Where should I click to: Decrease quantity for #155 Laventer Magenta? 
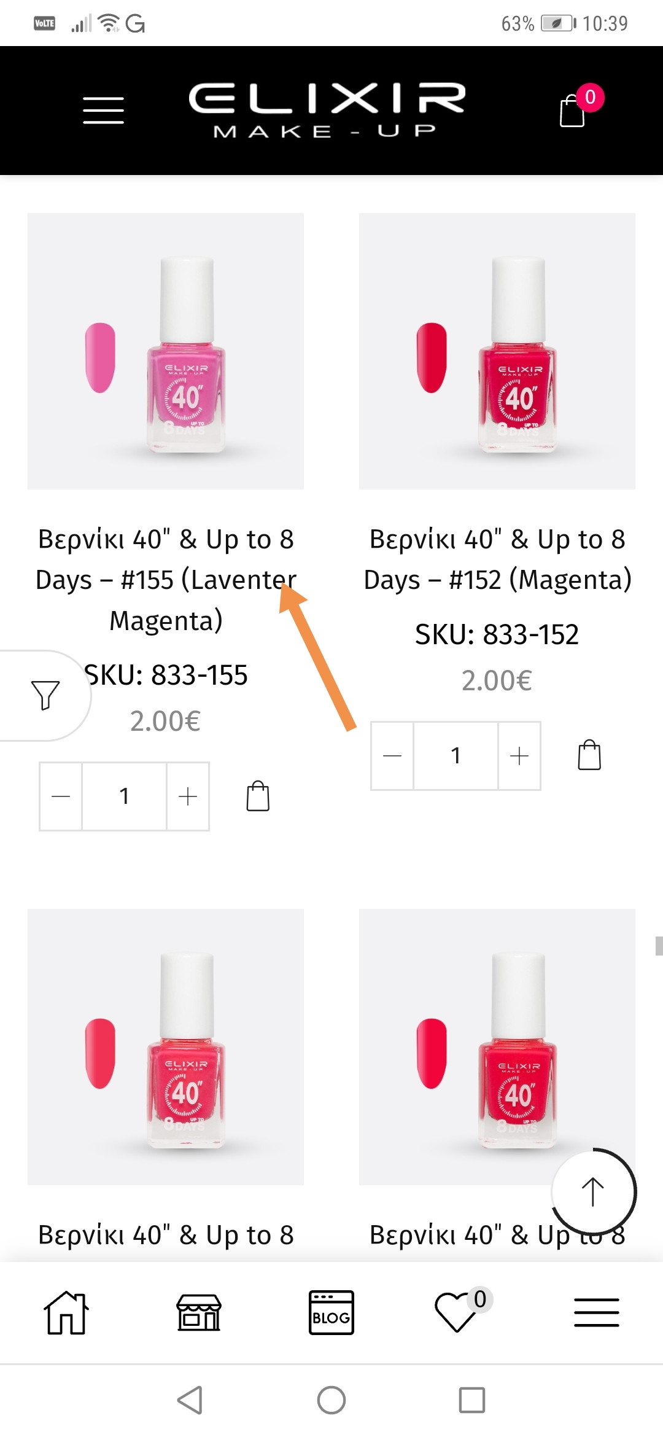click(61, 796)
